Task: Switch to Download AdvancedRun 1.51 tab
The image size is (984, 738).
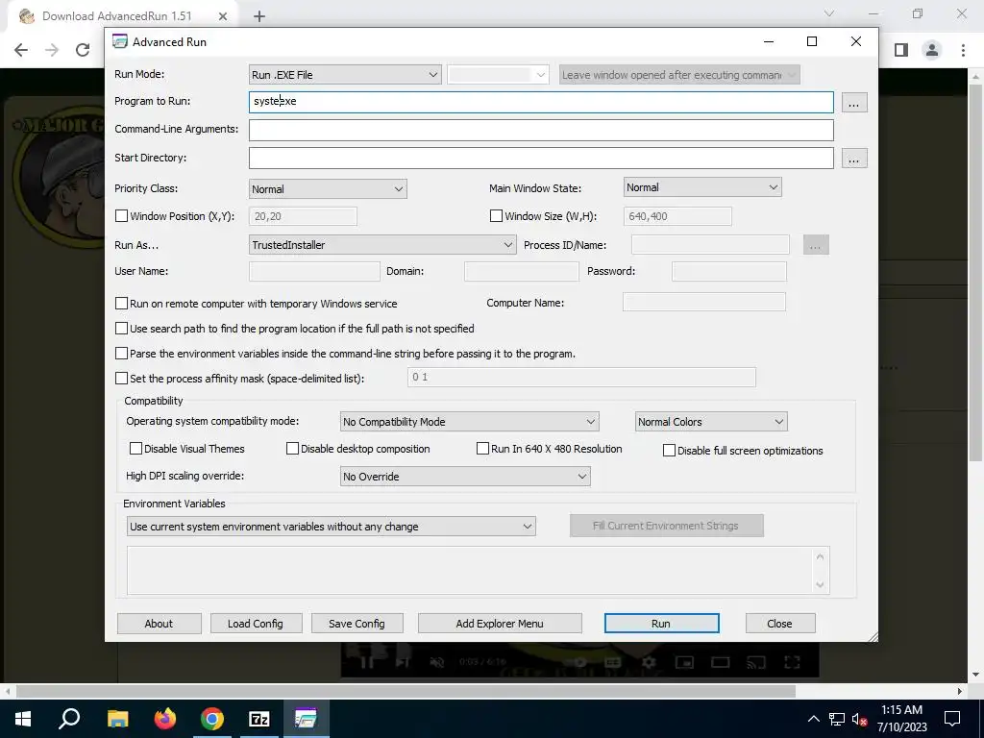Action: [116, 16]
